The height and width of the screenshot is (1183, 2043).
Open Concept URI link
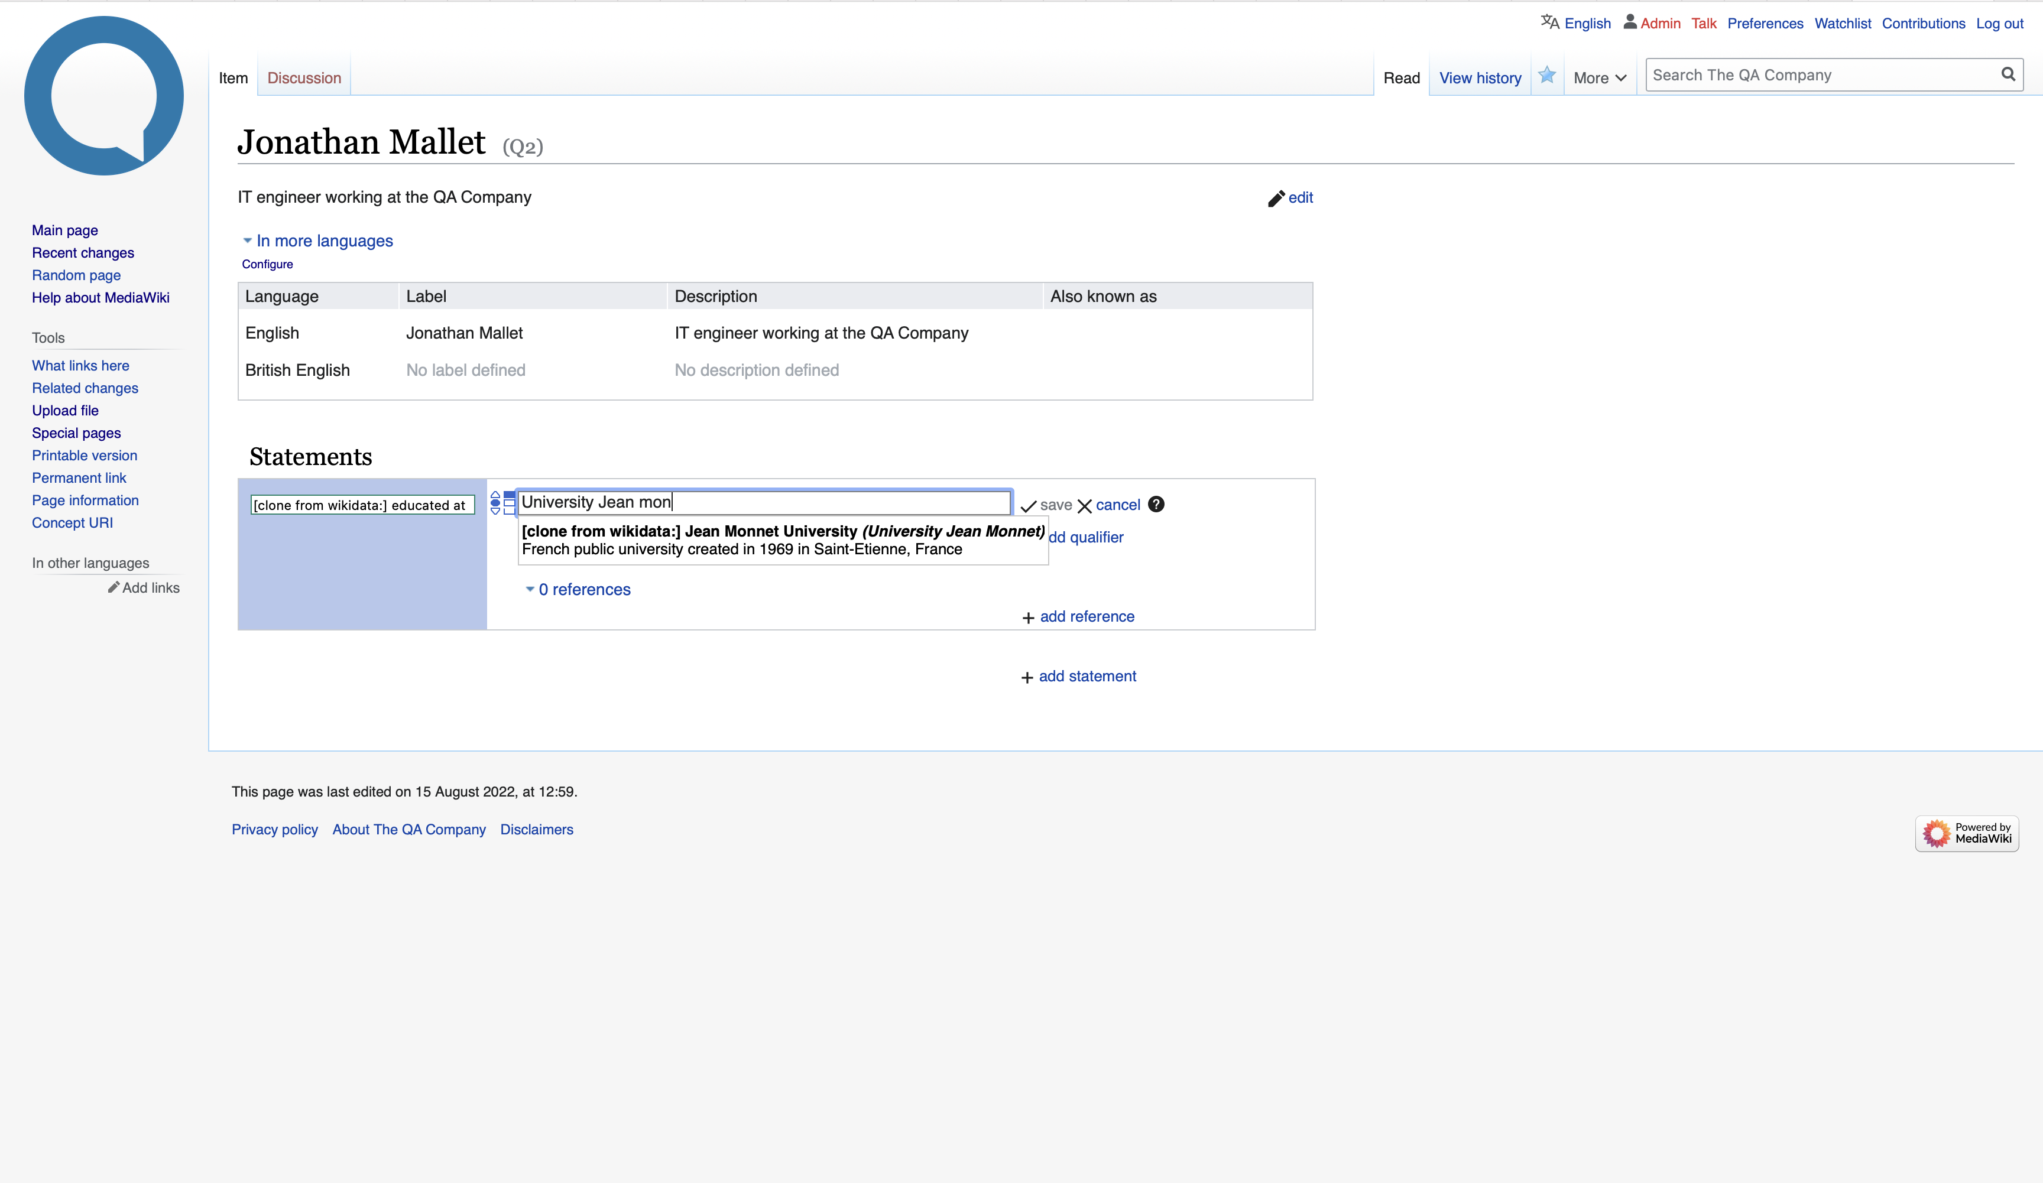click(x=72, y=522)
